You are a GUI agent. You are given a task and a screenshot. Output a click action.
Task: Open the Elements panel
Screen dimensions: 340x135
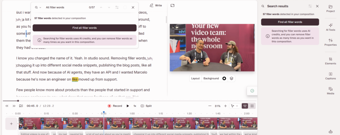pyautogui.click(x=330, y=61)
